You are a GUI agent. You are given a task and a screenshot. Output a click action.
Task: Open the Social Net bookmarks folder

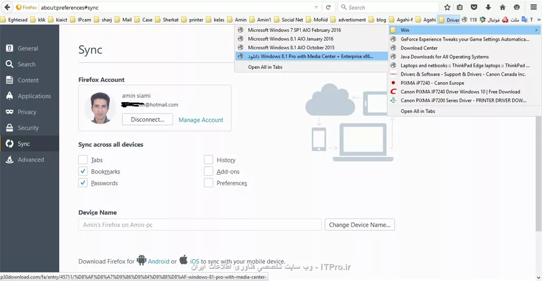point(288,20)
